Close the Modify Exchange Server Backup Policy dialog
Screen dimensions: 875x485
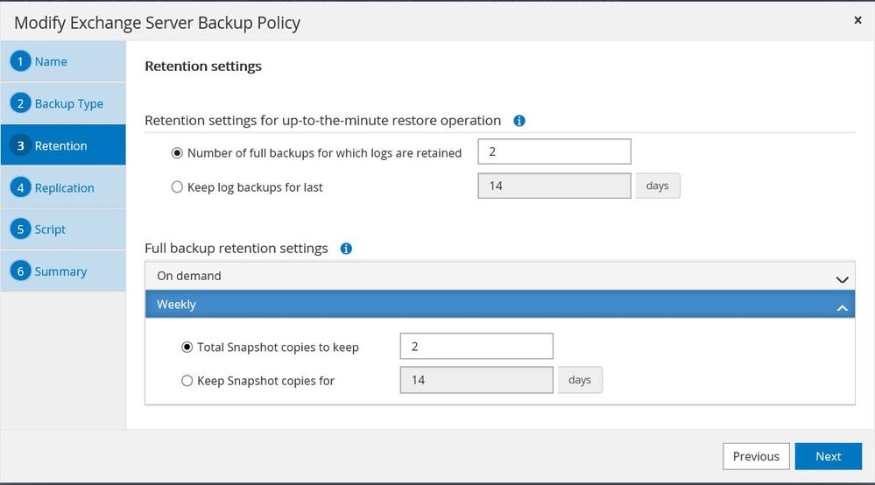coord(857,20)
